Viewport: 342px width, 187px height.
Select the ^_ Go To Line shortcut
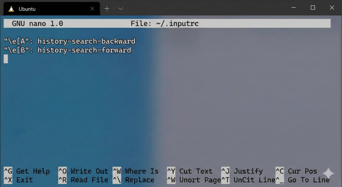302,180
